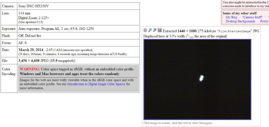The image size is (269, 127).
Task: Select the March 29, 2014 date text
Action: click(x=31, y=50)
